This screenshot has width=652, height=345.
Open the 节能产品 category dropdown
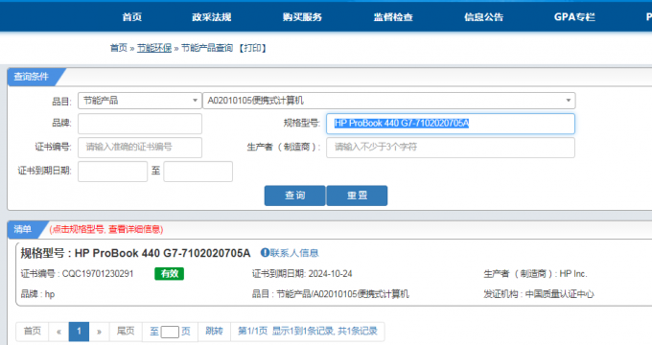coord(140,101)
